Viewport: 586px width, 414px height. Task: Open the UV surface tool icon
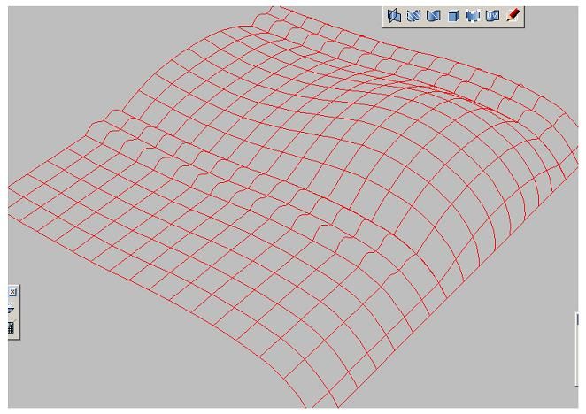coord(492,16)
